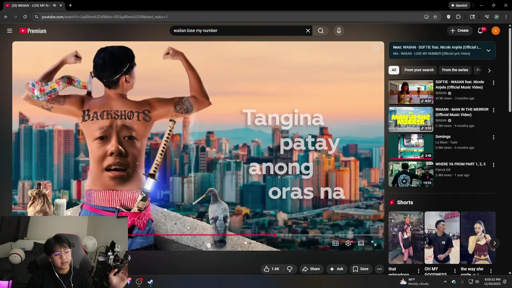This screenshot has width=512, height=288.
Task: Show hidden system tray icons chevron
Action: [x=445, y=282]
